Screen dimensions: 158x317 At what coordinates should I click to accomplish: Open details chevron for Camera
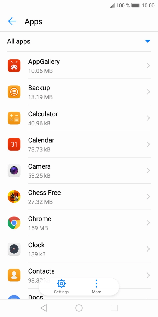(148, 170)
